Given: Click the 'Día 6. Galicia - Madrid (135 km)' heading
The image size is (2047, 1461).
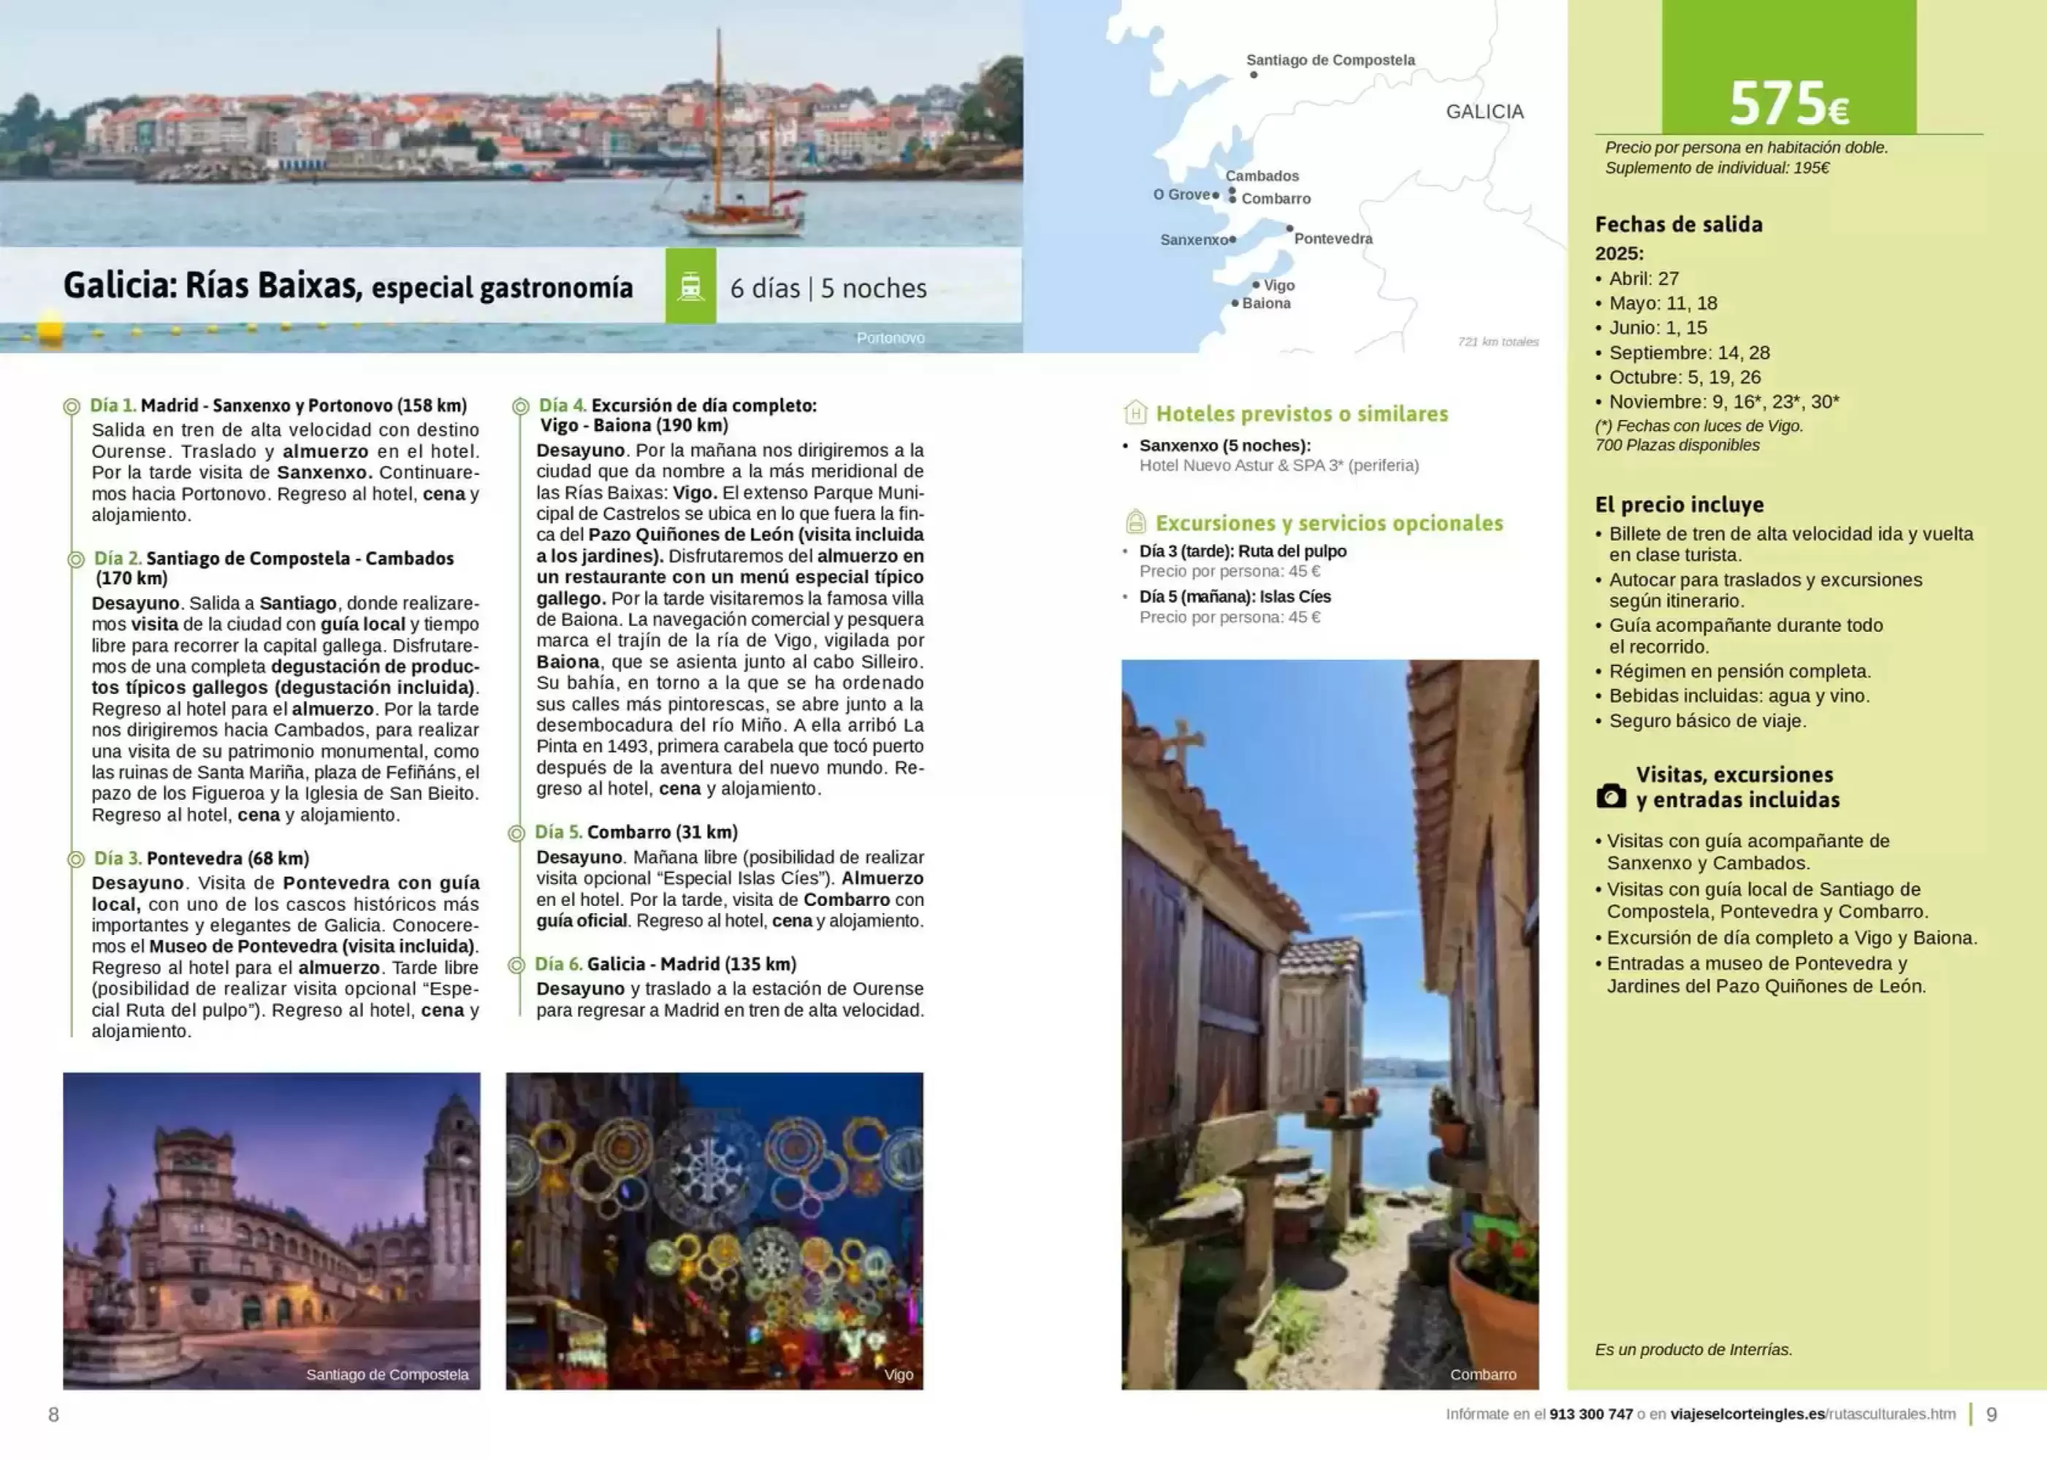Looking at the screenshot, I should pos(666,964).
